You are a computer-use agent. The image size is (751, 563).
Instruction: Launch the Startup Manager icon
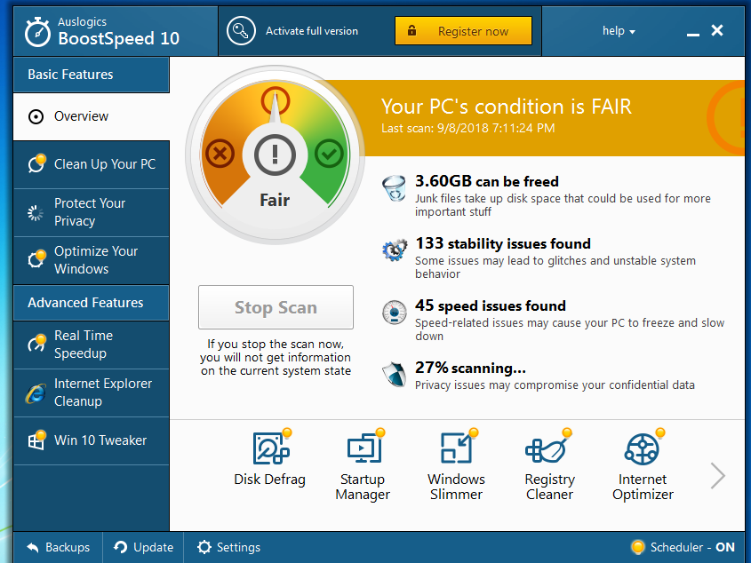tap(363, 448)
